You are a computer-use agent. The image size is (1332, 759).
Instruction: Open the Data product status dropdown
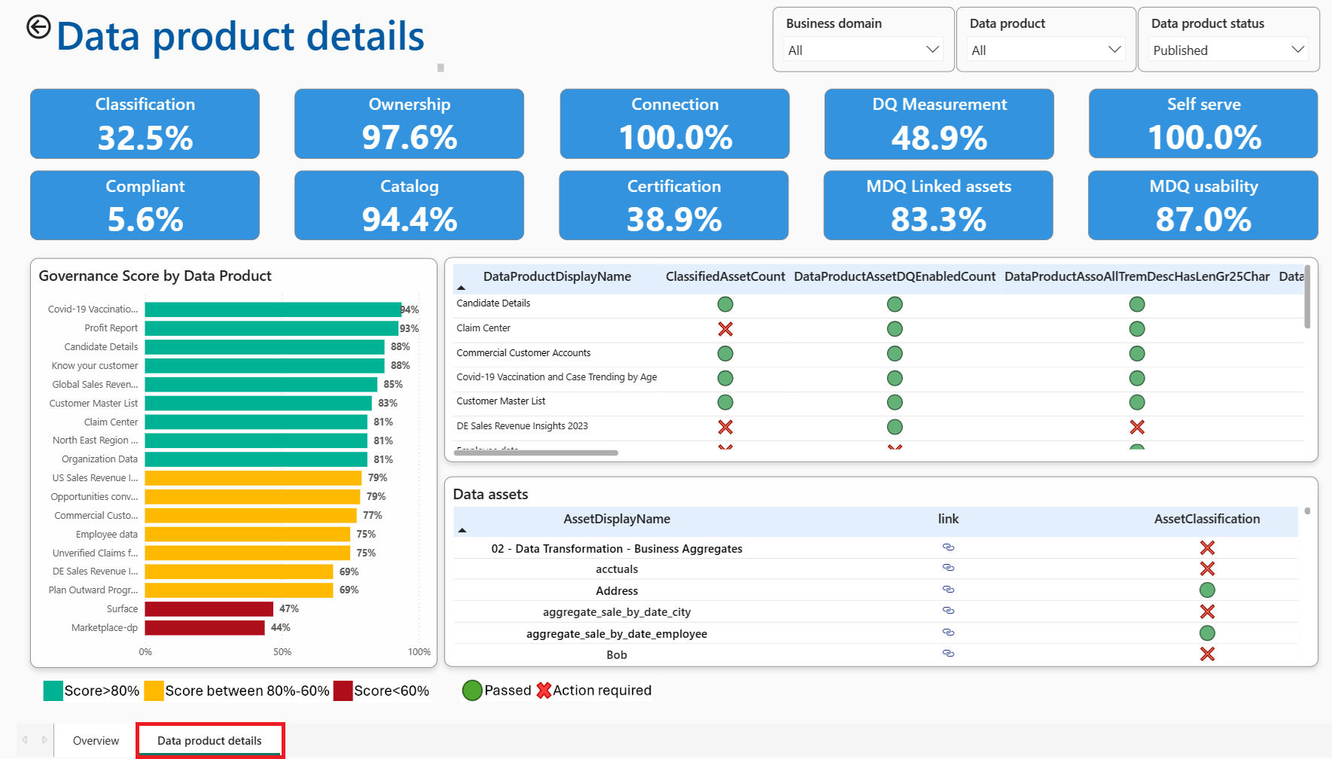[x=1228, y=50]
